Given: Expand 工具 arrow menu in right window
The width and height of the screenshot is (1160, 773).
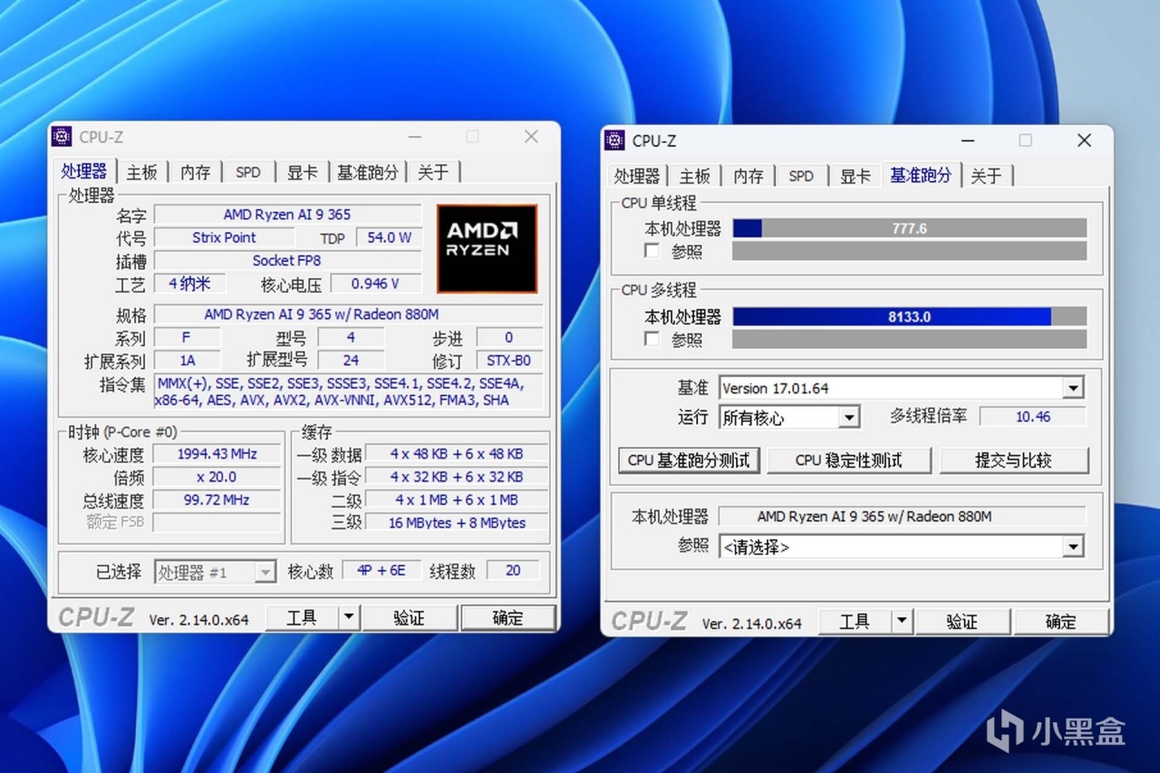Looking at the screenshot, I should tap(902, 622).
